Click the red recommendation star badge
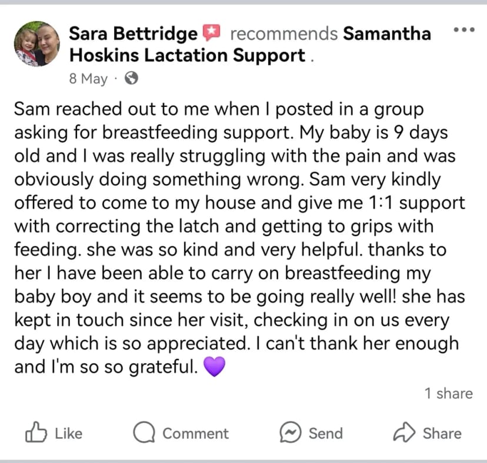Screen dimensions: 487x463 click(211, 33)
